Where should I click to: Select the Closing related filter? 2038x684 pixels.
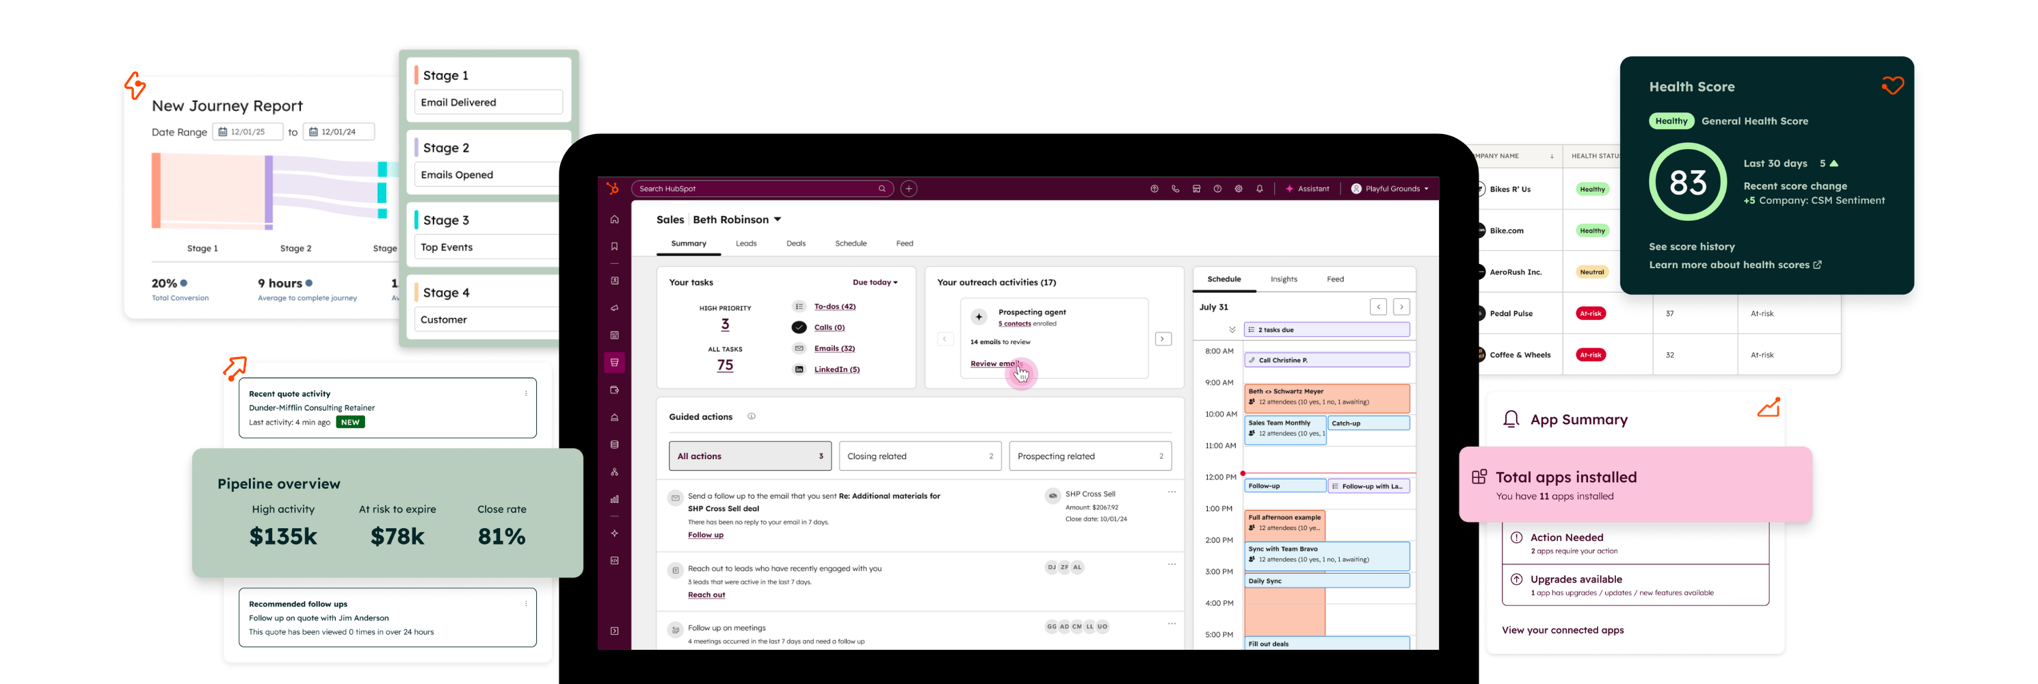(919, 456)
